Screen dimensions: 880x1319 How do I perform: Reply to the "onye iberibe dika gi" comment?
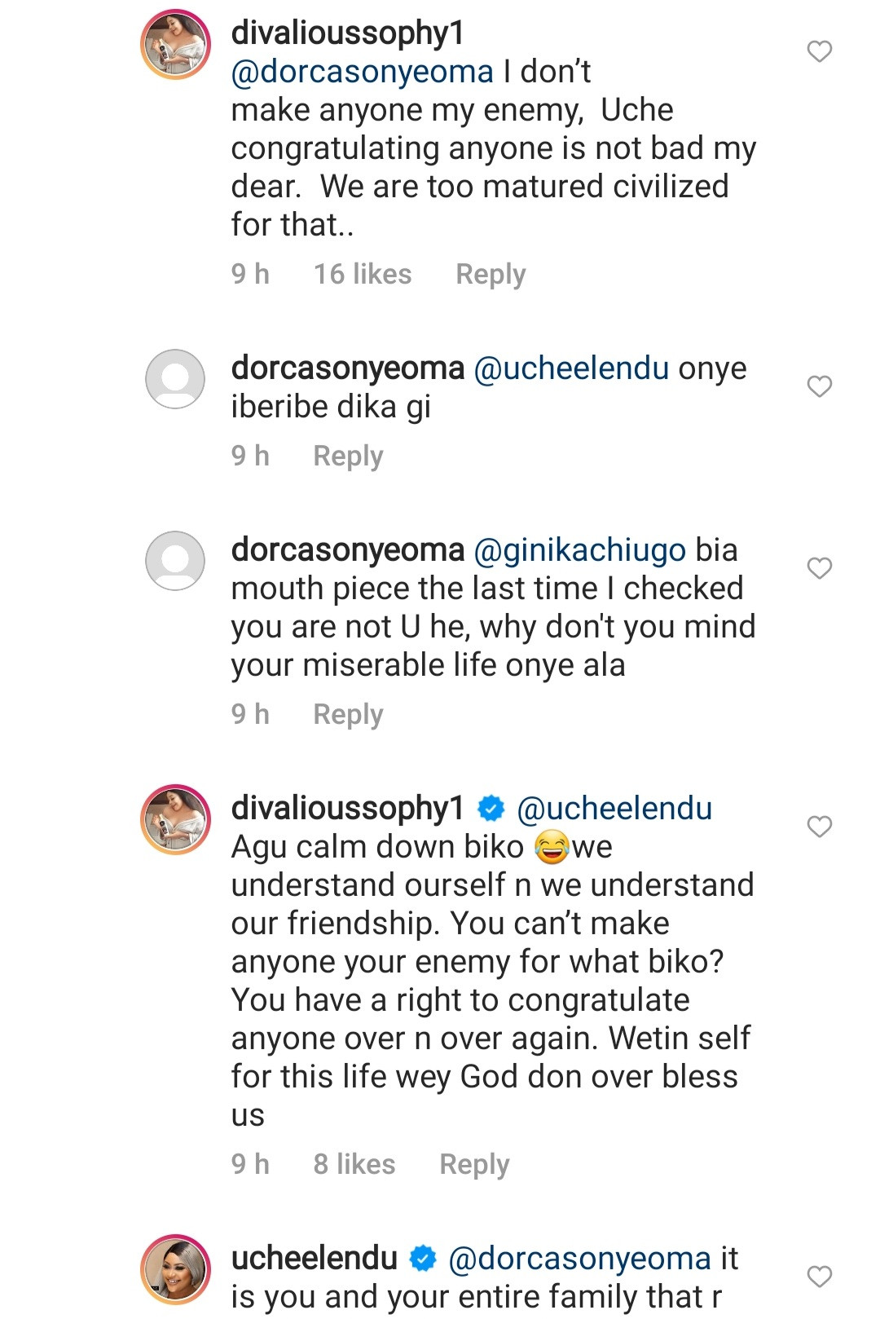(x=348, y=457)
